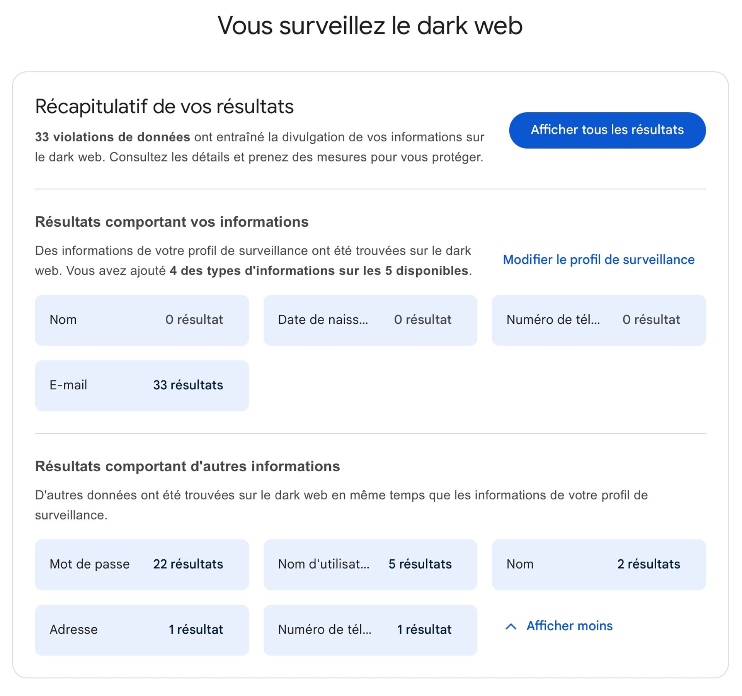Open the Mot de passe tile with 22 résultats

click(141, 564)
